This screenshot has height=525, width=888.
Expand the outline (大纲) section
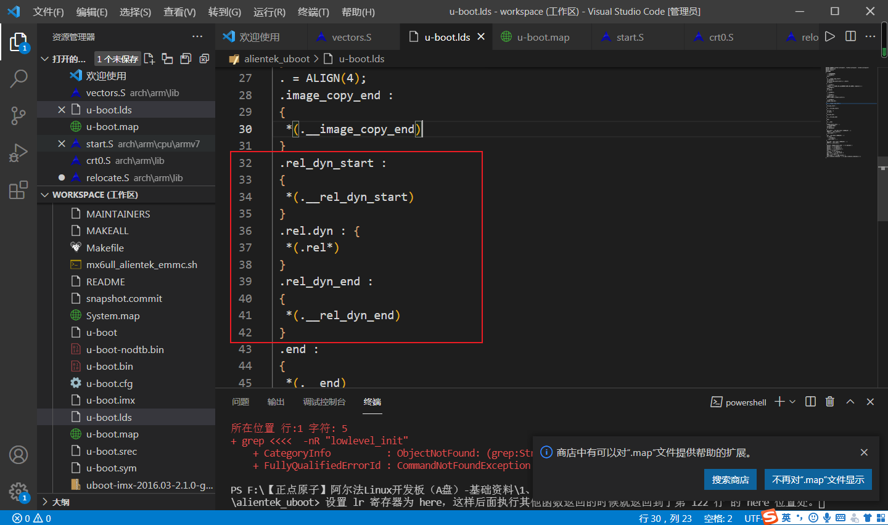pos(45,502)
